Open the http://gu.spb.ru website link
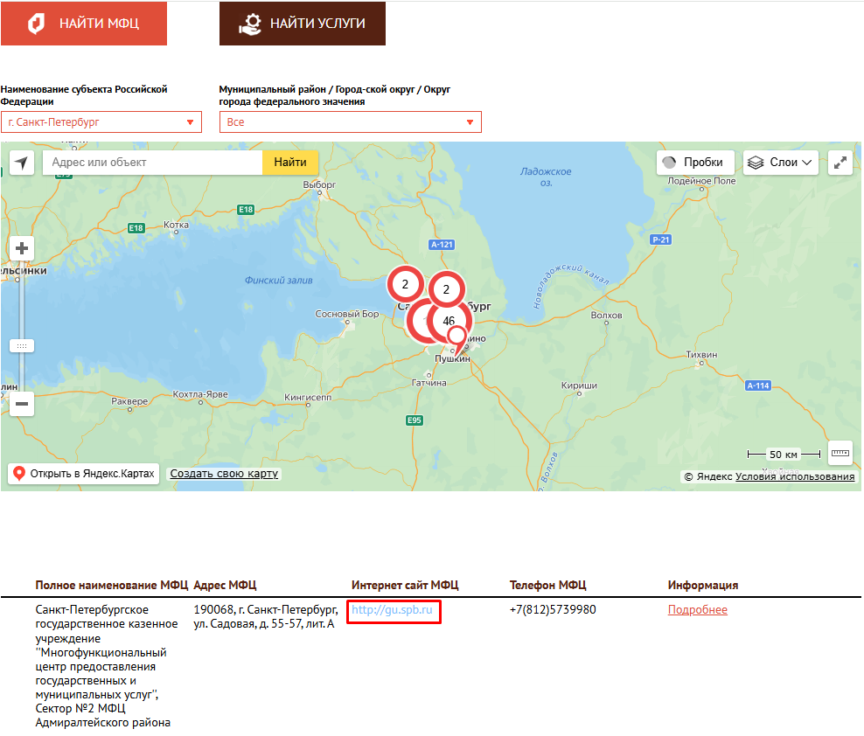The image size is (864, 736). pyautogui.click(x=393, y=610)
